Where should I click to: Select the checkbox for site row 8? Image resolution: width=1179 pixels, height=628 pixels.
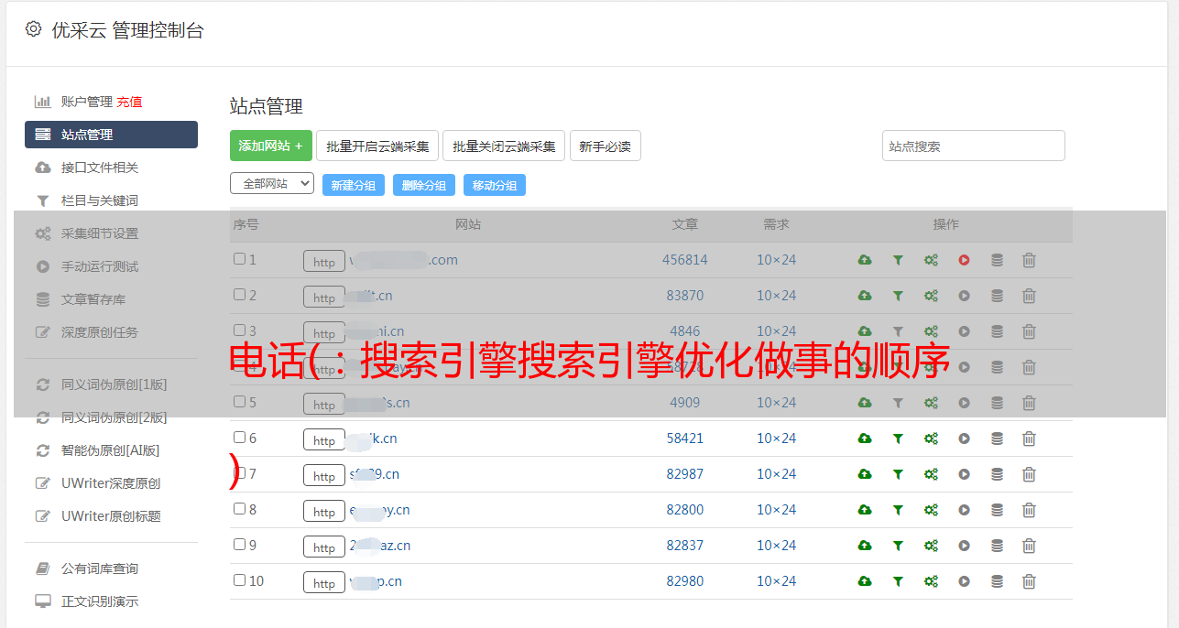coord(239,509)
